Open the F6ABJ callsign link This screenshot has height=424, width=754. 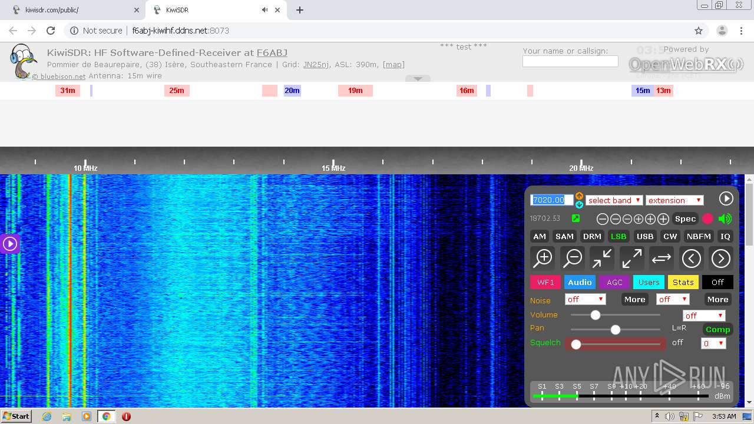[x=272, y=53]
